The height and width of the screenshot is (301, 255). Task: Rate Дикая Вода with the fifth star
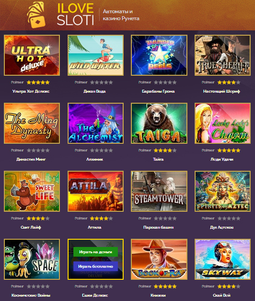pyautogui.click(x=111, y=82)
